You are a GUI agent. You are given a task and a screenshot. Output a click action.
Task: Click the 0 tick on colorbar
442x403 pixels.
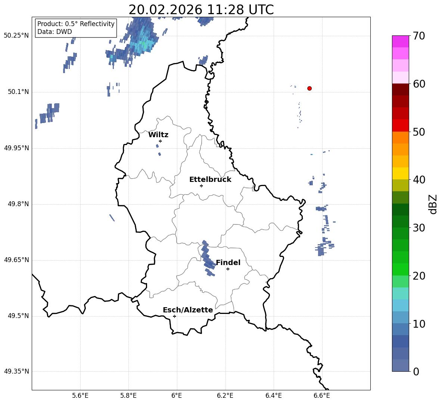[x=416, y=371]
